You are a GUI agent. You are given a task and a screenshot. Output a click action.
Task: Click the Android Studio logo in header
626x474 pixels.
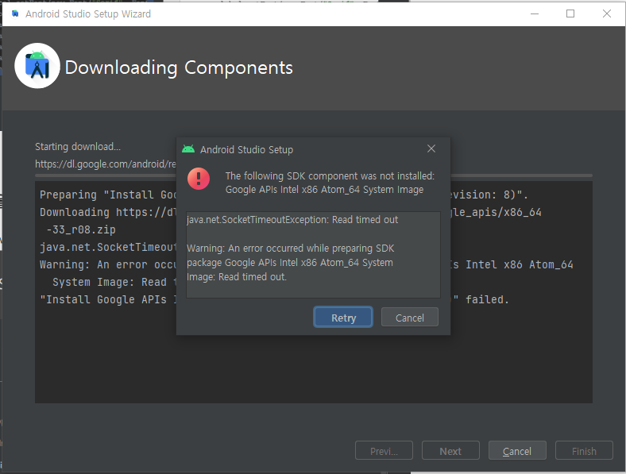click(37, 66)
